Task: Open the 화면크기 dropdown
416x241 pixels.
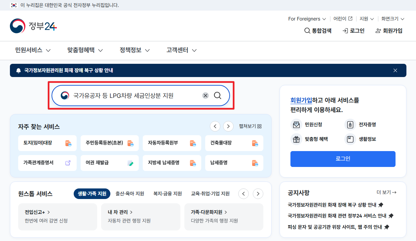Action: pos(392,19)
